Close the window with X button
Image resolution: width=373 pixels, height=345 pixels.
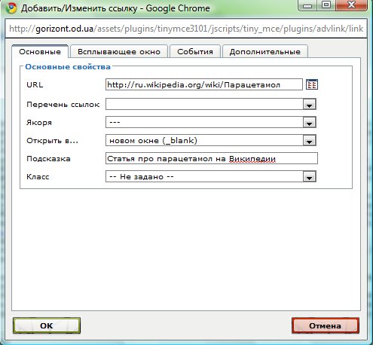[352, 5]
